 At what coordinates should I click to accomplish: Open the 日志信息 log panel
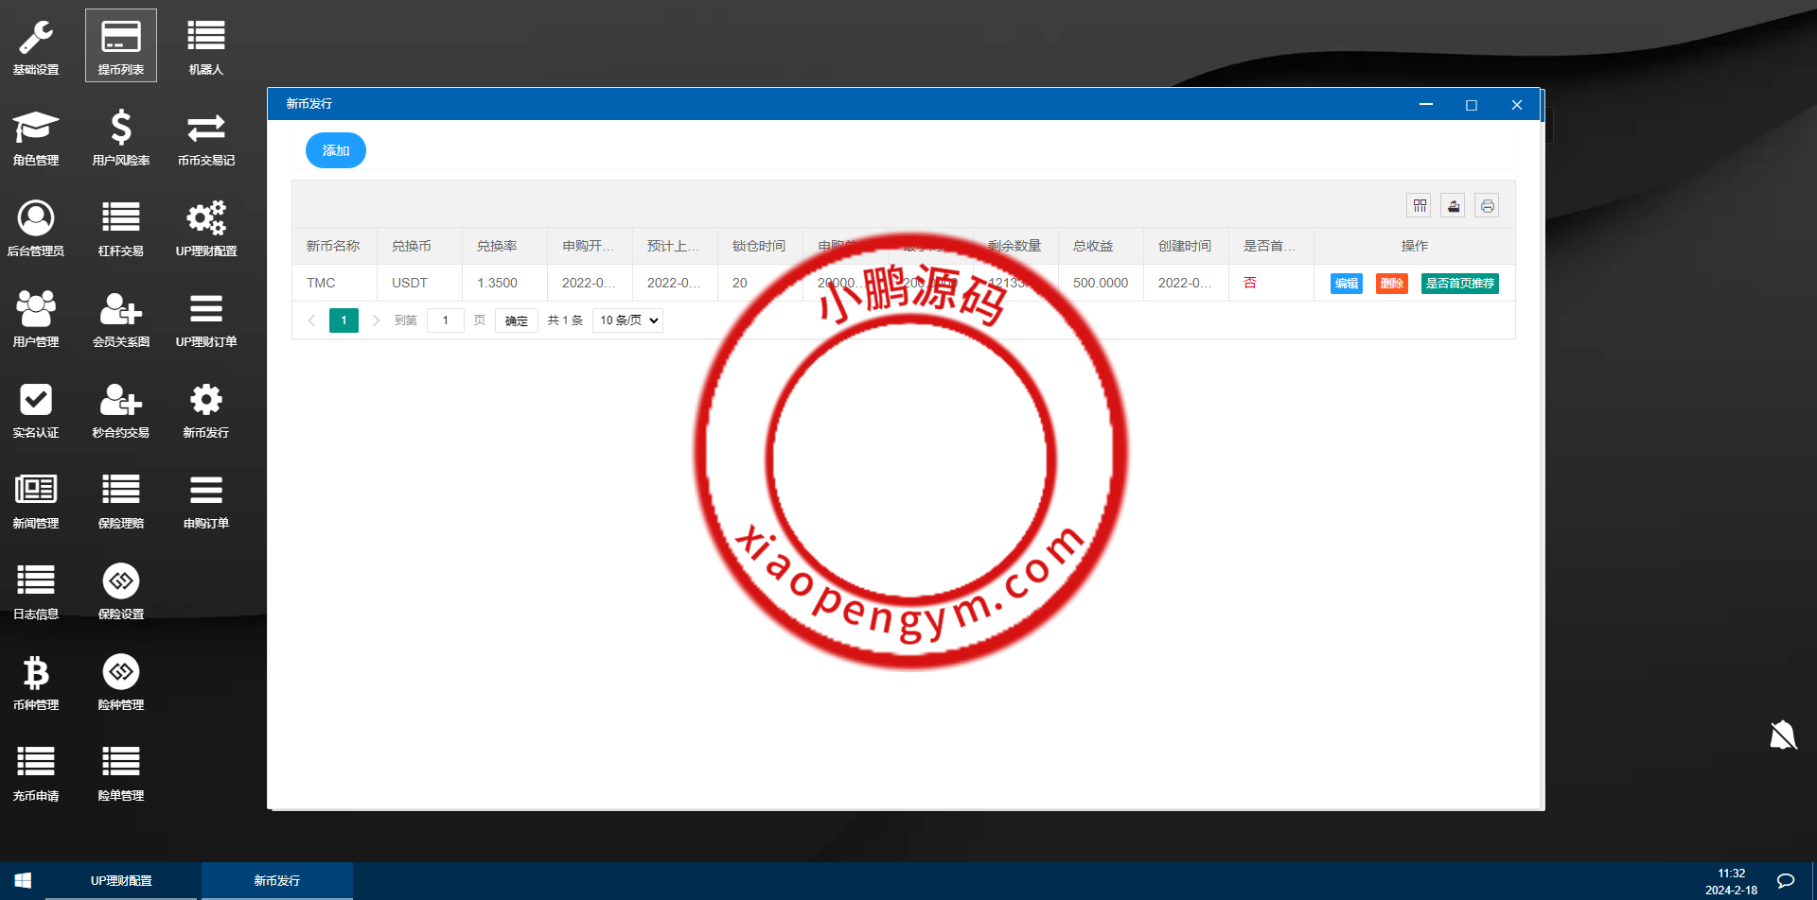pyautogui.click(x=35, y=588)
